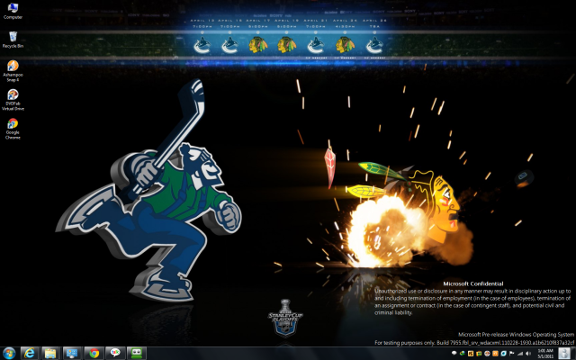This screenshot has width=576, height=360.
Task: Select the Ashampoo Snap 4 shortcut
Action: point(13,71)
